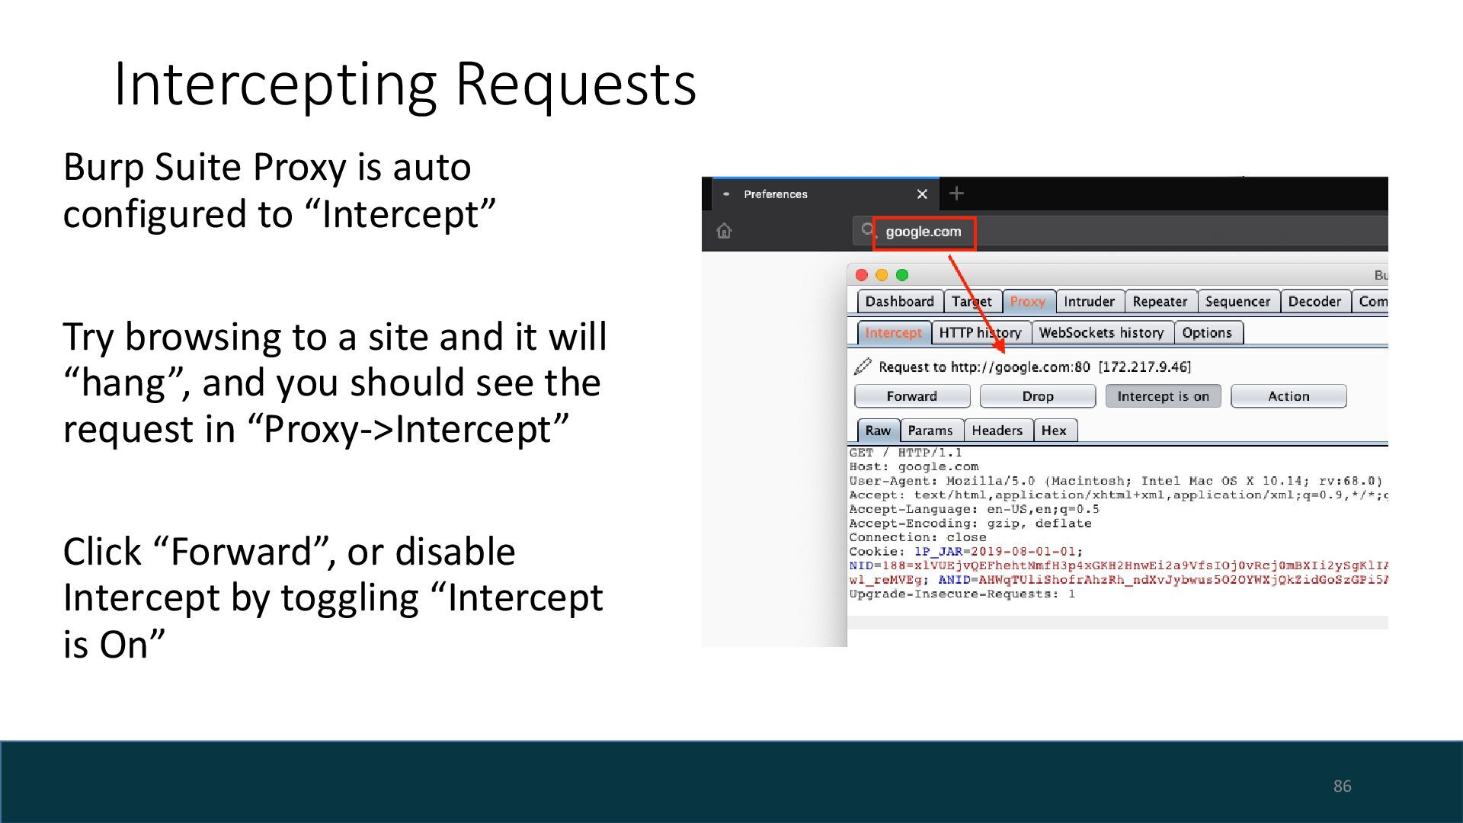Switch to Headers view tab

click(997, 431)
